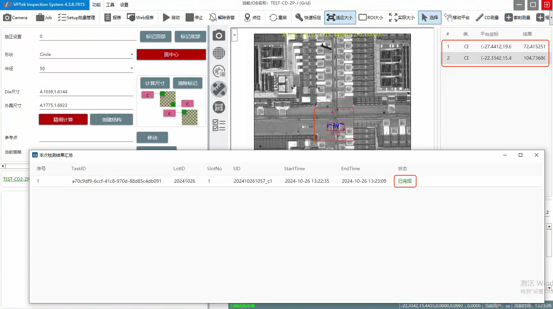Open the 工具 menu
Viewport: 553px width, 309px height.
(x=110, y=5)
